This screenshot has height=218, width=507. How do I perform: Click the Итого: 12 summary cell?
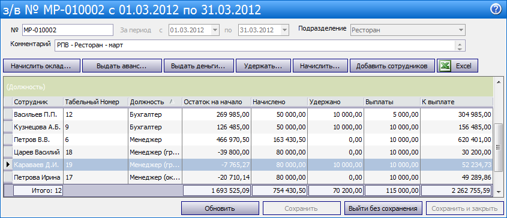pyautogui.click(x=38, y=190)
